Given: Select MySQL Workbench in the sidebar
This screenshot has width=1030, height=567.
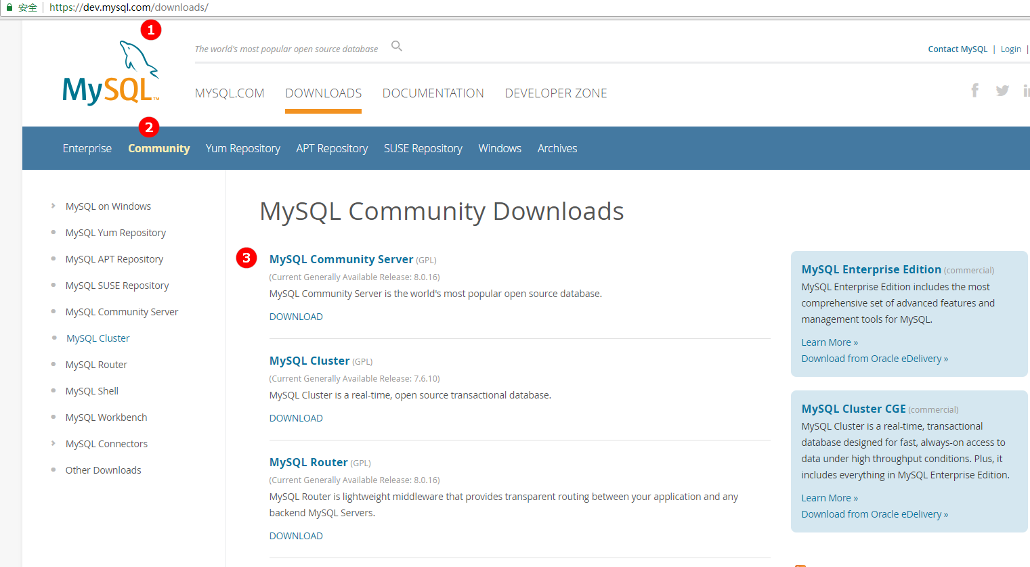Looking at the screenshot, I should (106, 417).
